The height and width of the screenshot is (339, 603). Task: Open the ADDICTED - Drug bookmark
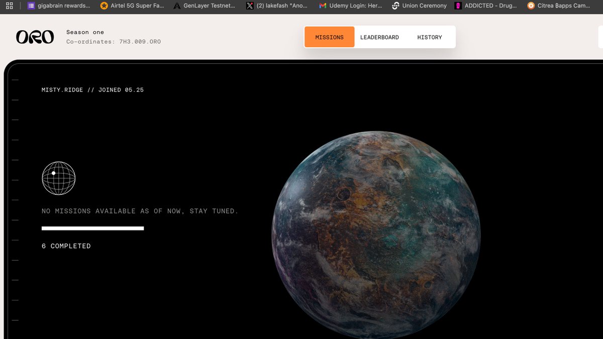coord(486,6)
